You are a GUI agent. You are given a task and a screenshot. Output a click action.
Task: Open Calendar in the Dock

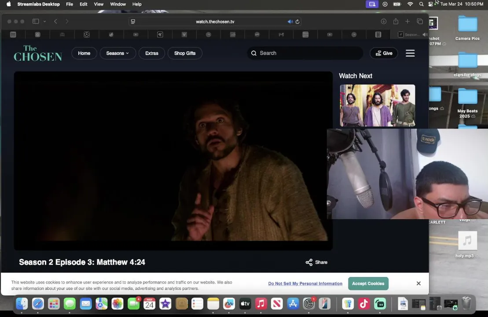point(149,304)
